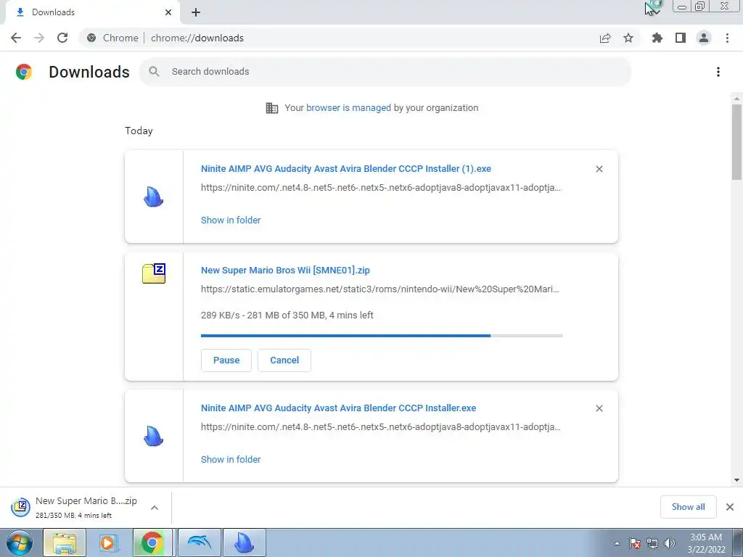Click the taskbar clock showing 3:05 AM
The image size is (743, 557).
pyautogui.click(x=707, y=543)
